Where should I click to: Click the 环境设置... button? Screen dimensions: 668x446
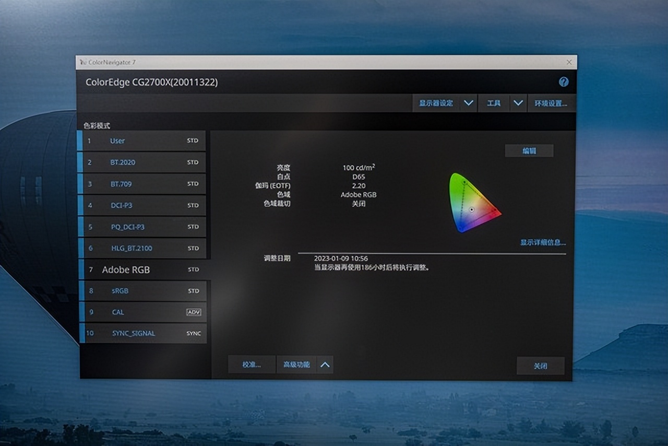tap(551, 103)
